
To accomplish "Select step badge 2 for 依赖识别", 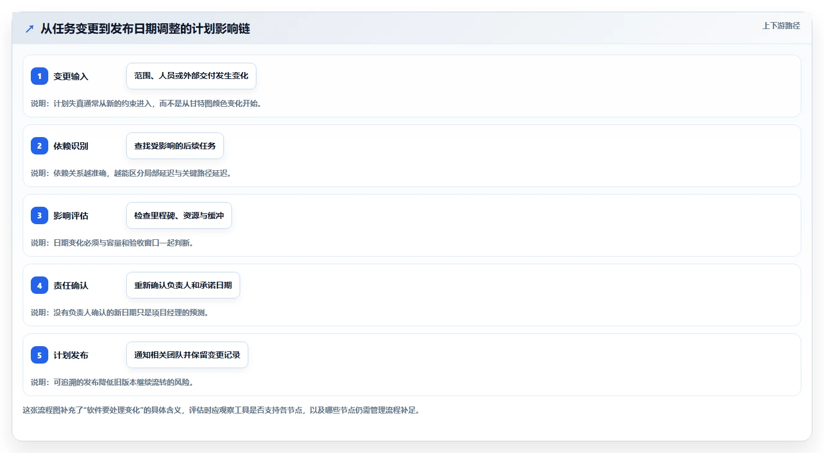I will (x=40, y=146).
